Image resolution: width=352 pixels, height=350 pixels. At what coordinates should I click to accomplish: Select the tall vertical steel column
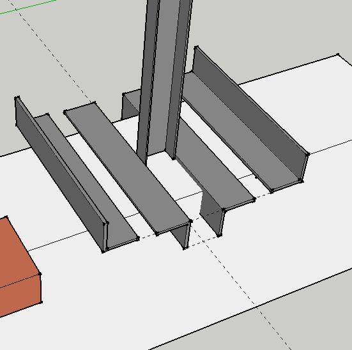pos(165,79)
